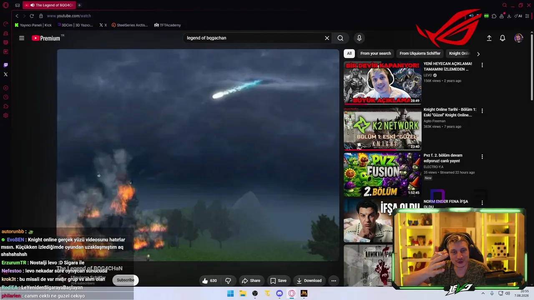Viewport: 534px width, 300px height.
Task: Open X in the Opera sidebar
Action: click(x=5, y=74)
